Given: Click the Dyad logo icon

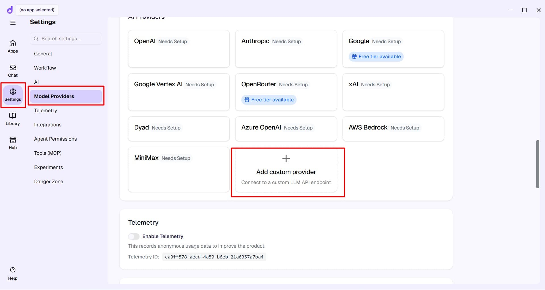Looking at the screenshot, I should (x=10, y=10).
